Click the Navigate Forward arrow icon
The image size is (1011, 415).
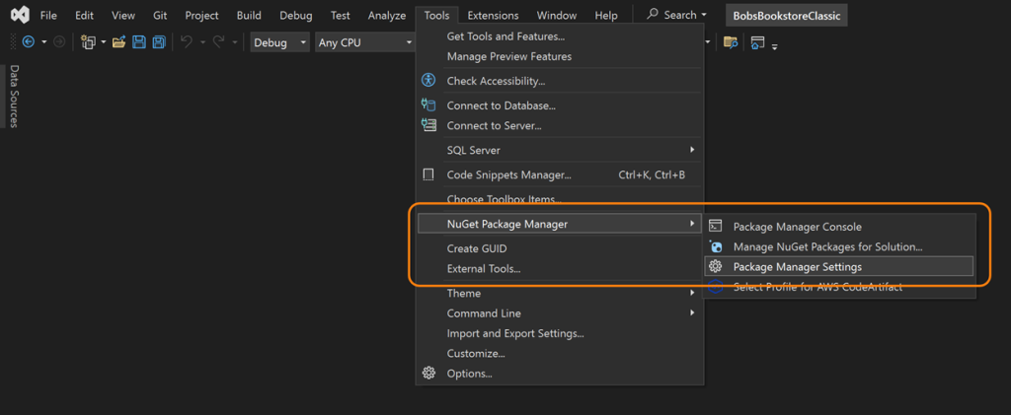[59, 41]
